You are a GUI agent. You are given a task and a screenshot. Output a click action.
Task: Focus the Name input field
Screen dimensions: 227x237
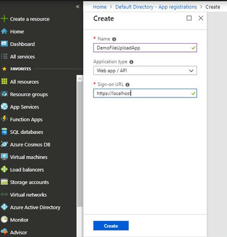coord(145,47)
